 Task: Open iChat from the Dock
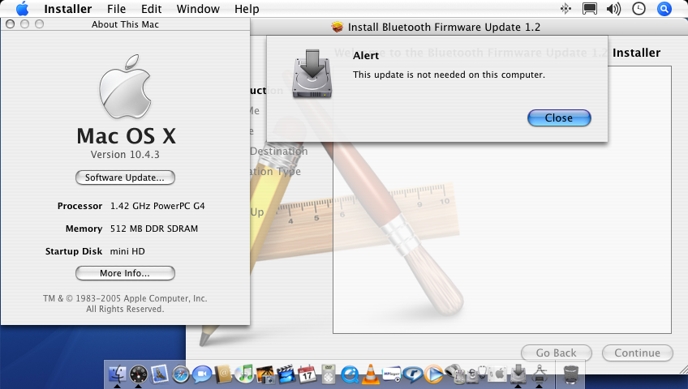coord(202,374)
